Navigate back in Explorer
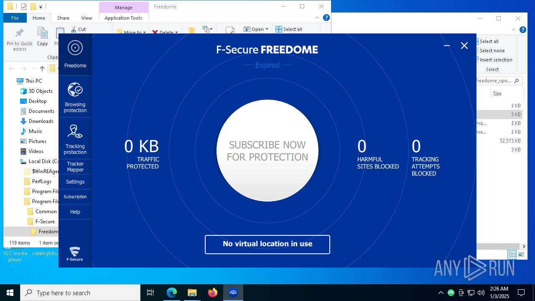 (11, 69)
